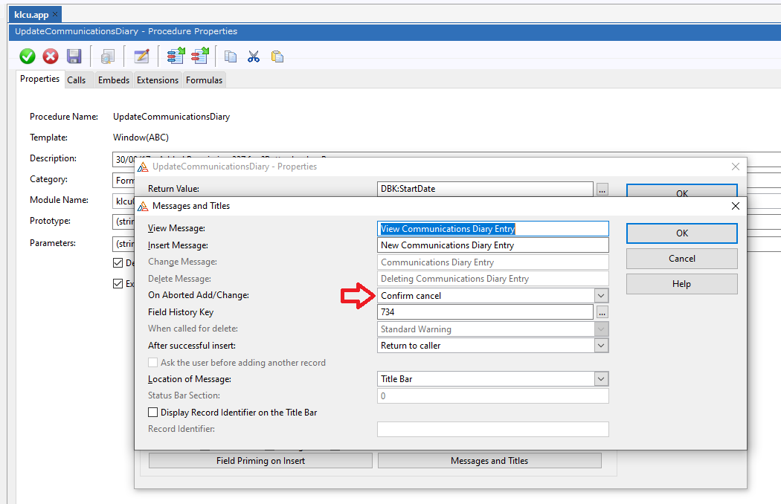Select the Formulas tab

[204, 80]
